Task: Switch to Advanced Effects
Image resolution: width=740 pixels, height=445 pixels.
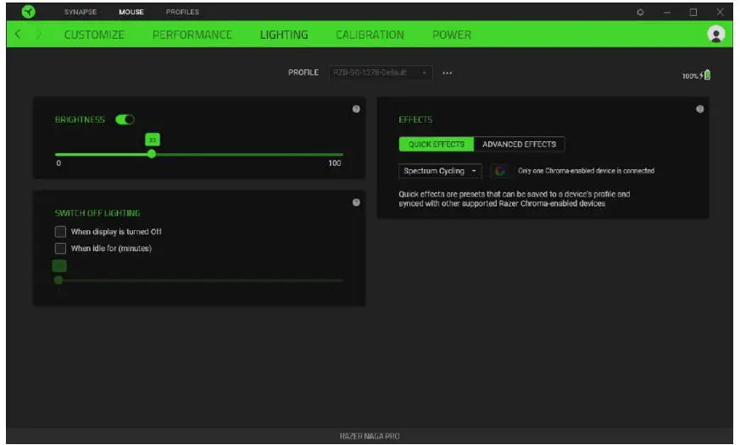Action: pyautogui.click(x=519, y=144)
